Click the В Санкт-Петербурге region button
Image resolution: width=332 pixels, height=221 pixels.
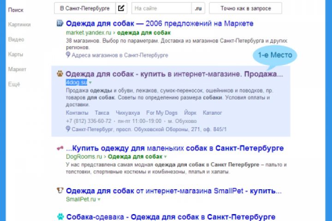coord(85,8)
